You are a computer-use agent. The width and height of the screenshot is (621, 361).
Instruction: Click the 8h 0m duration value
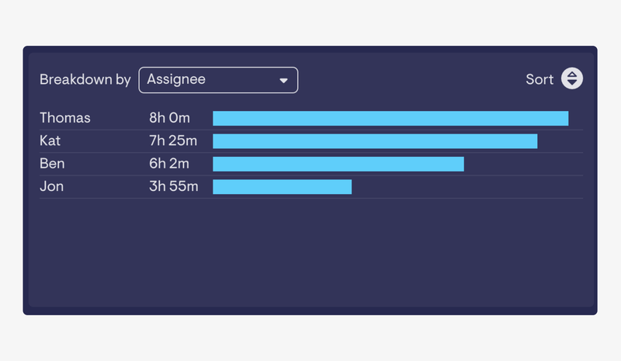169,118
